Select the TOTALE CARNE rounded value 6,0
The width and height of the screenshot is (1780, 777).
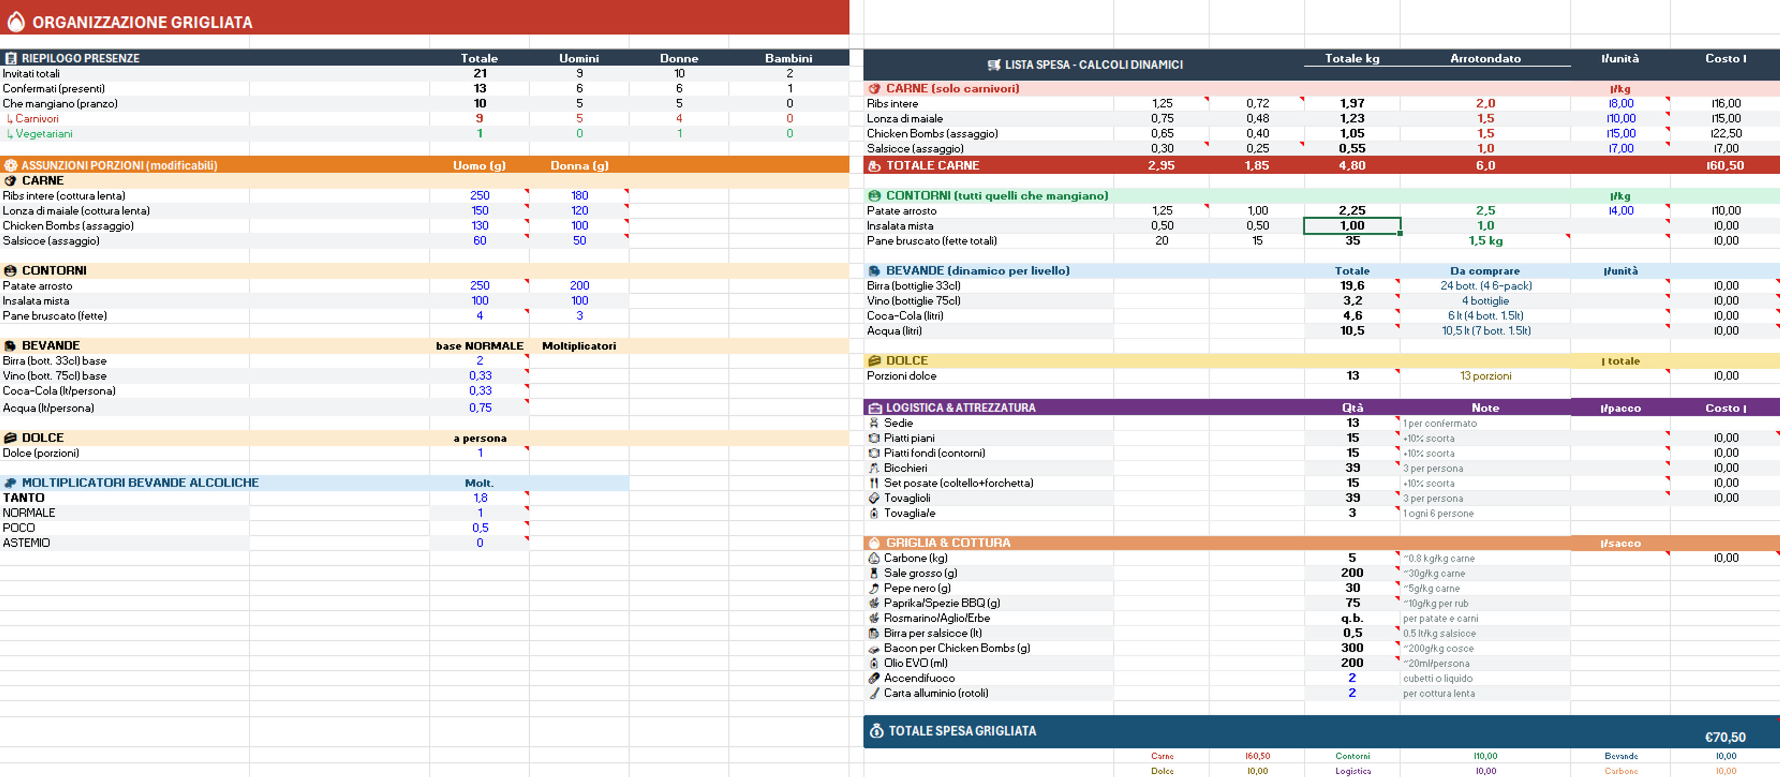(1486, 166)
